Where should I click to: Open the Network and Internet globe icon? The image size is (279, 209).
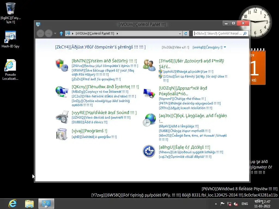(x=62, y=92)
